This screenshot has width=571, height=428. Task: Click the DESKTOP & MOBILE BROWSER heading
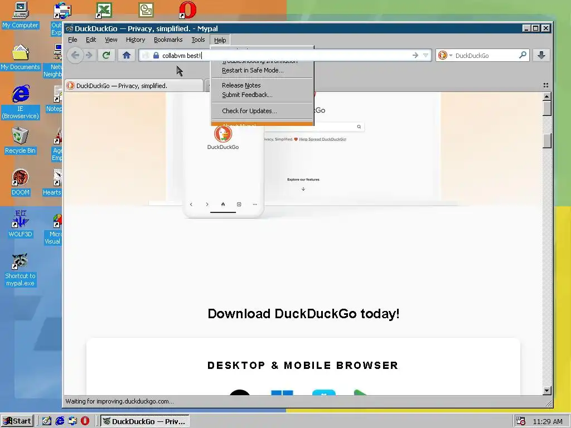tap(303, 365)
